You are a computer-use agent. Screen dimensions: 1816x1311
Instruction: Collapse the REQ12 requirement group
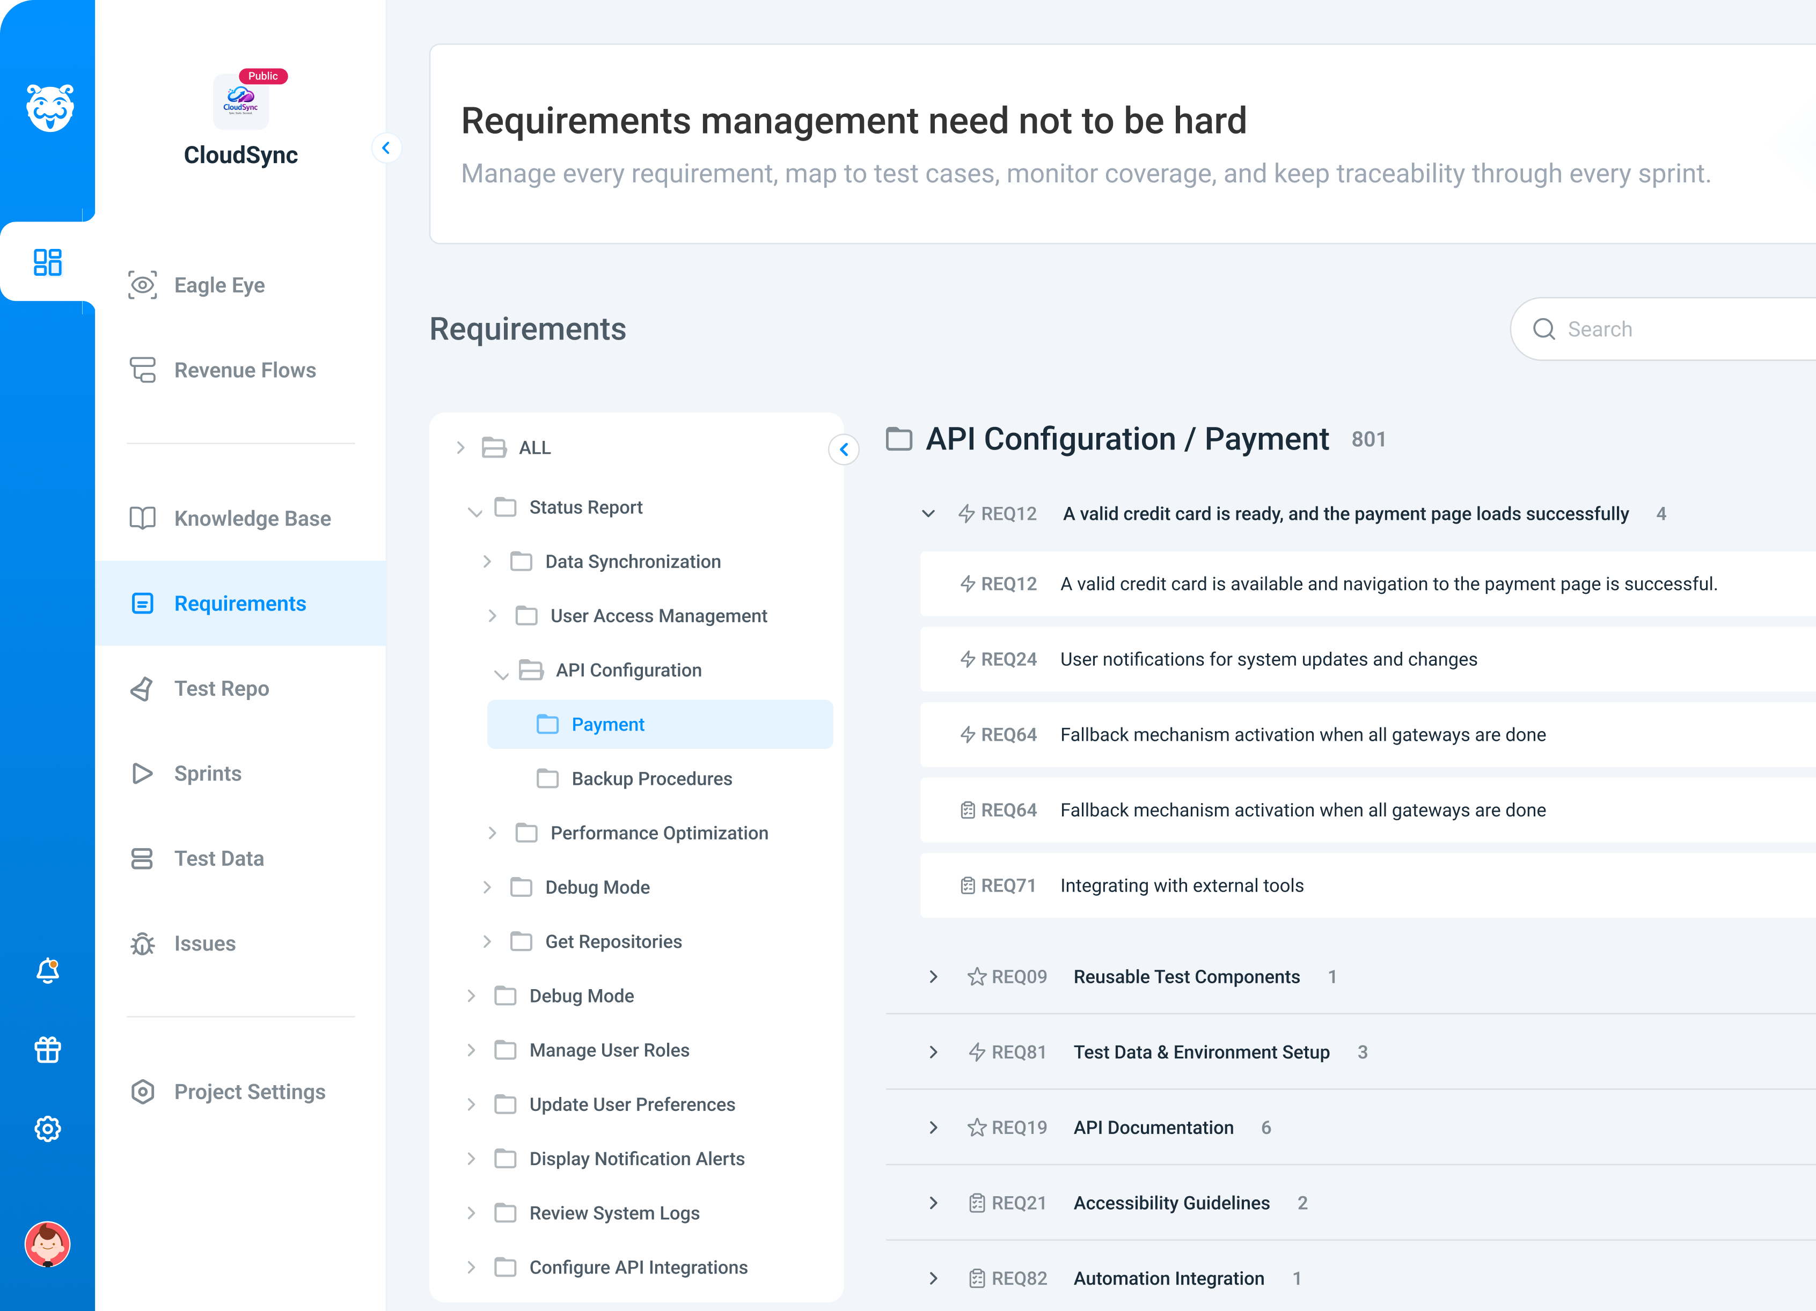tap(928, 514)
